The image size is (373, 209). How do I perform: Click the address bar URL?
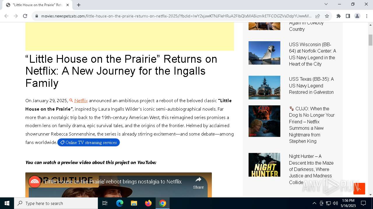176,16
